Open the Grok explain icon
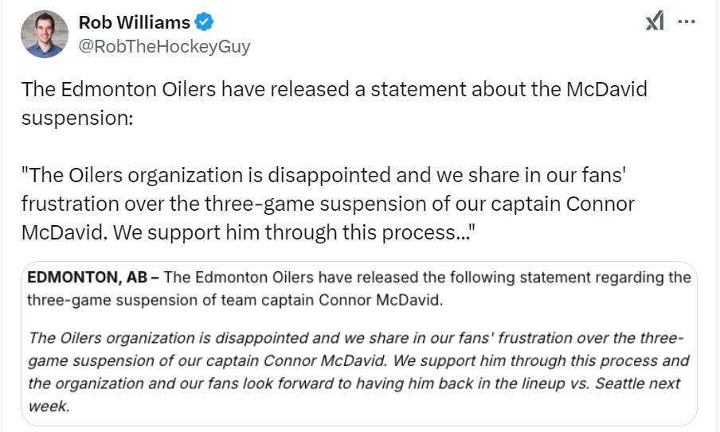 (x=654, y=22)
